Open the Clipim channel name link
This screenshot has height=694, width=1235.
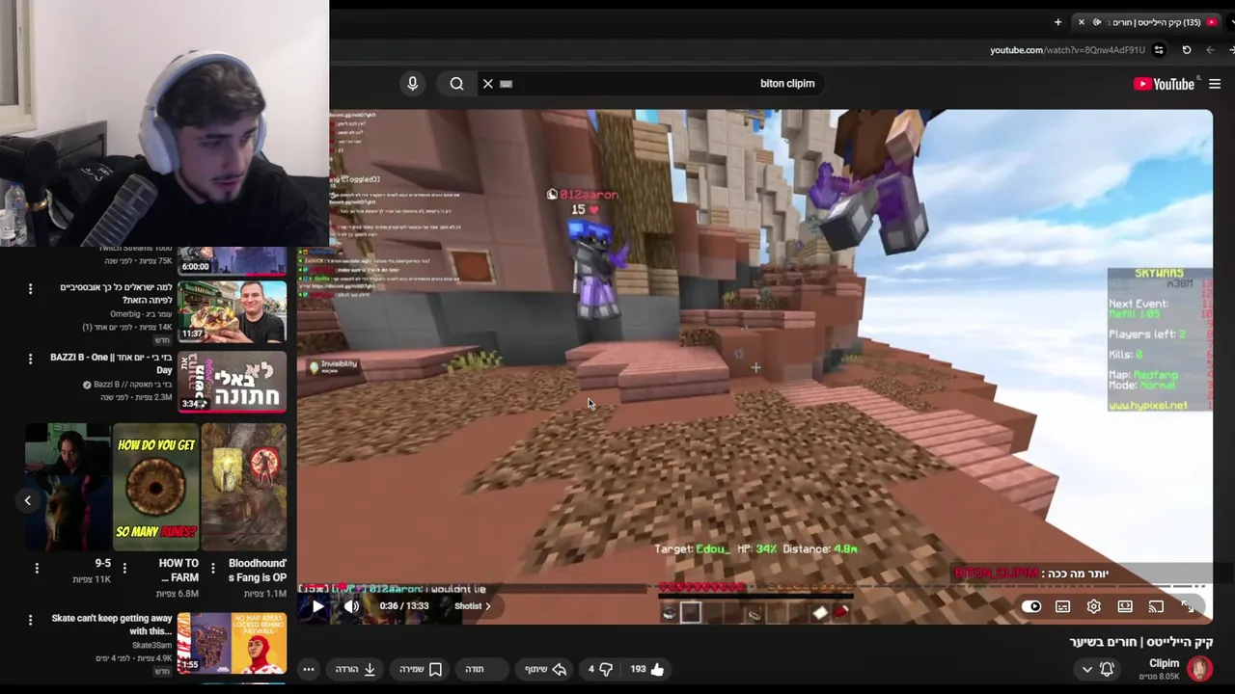coord(1164,663)
